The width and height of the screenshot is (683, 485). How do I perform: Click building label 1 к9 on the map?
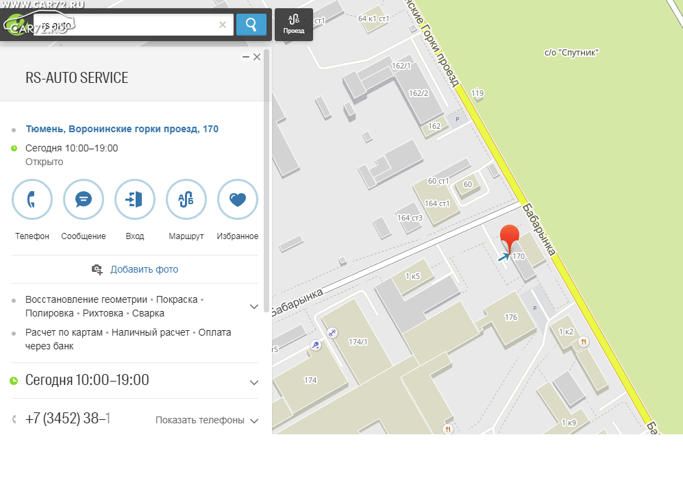point(569,423)
